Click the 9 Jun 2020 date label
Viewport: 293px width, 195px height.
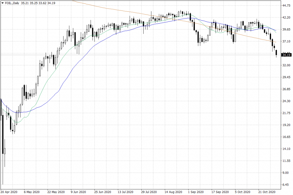78,192
